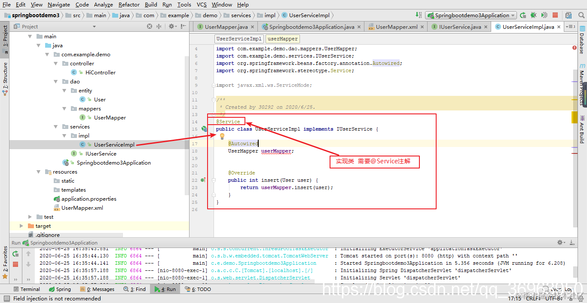Expand the test folder
The image size is (587, 303).
tap(30, 217)
